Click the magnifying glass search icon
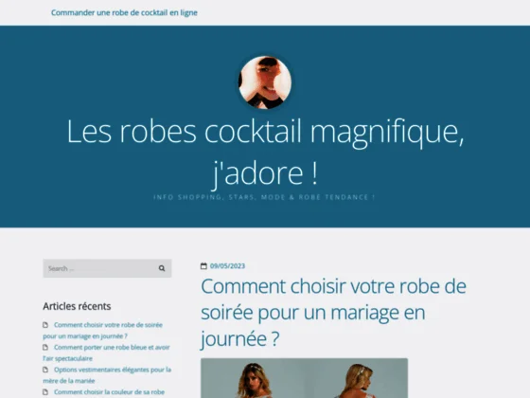Image resolution: width=530 pixels, height=398 pixels. click(162, 268)
